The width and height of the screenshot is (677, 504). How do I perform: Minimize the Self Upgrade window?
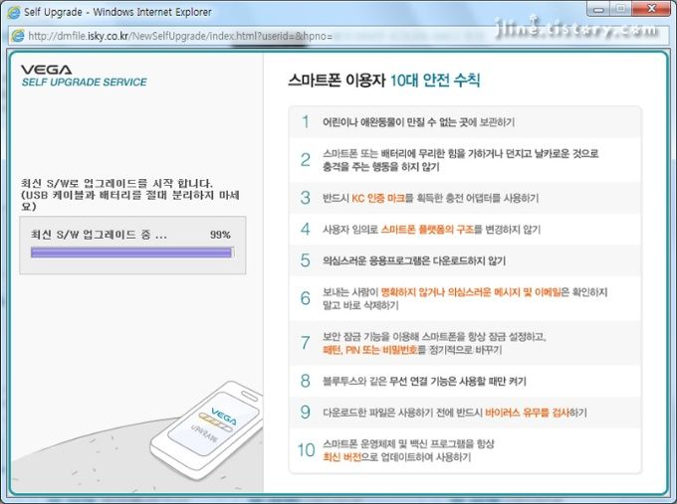[598, 9]
